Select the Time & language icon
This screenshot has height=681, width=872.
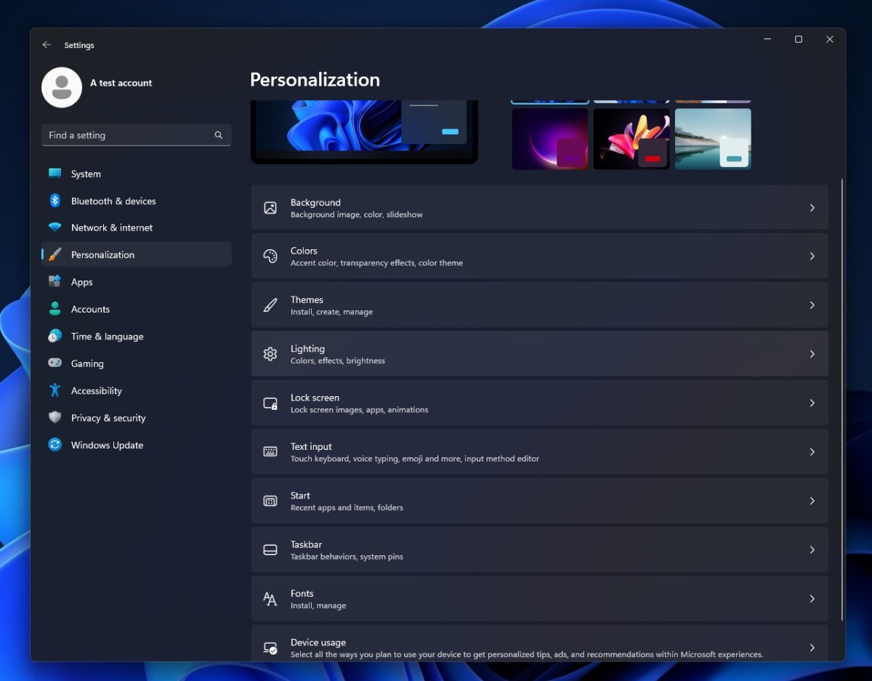(55, 337)
